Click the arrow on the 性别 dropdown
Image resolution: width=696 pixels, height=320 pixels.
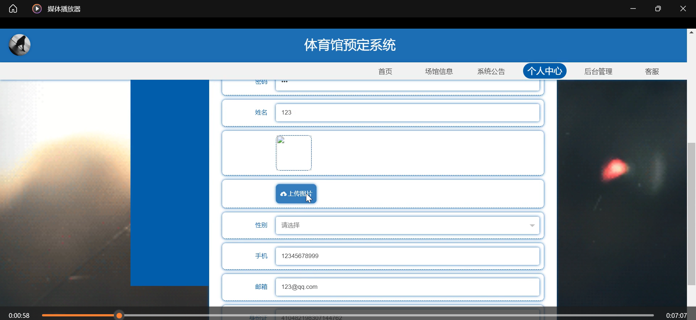532,225
